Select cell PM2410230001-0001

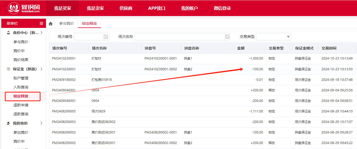[161, 58]
